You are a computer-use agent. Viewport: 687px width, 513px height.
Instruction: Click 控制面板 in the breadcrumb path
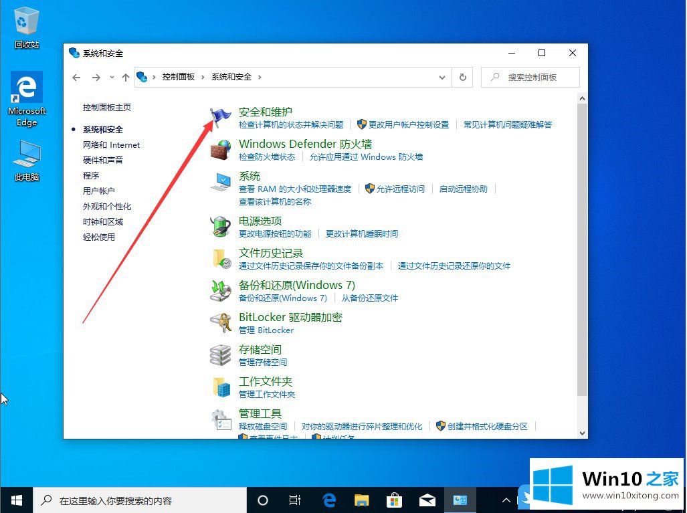tap(179, 77)
